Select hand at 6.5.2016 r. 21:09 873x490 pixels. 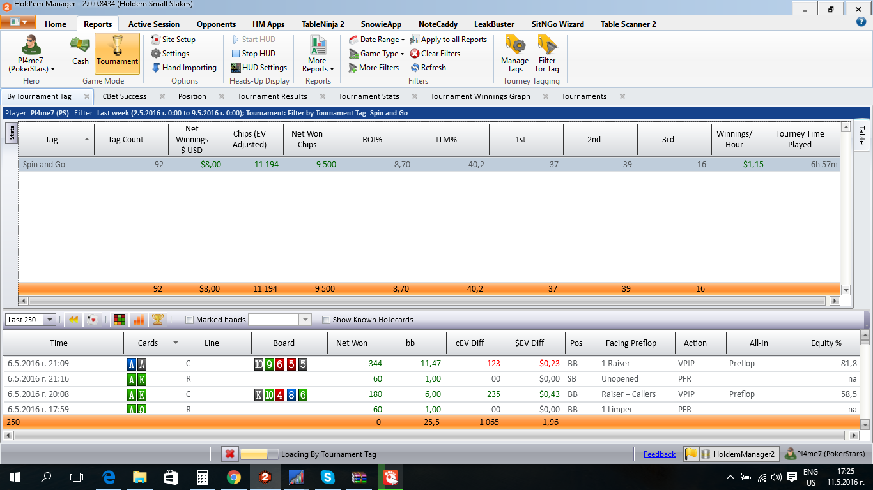click(431, 364)
